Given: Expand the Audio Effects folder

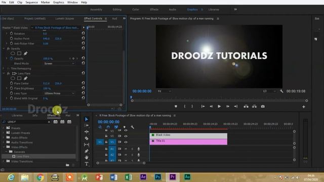Looking at the screenshot, I should [4, 138].
